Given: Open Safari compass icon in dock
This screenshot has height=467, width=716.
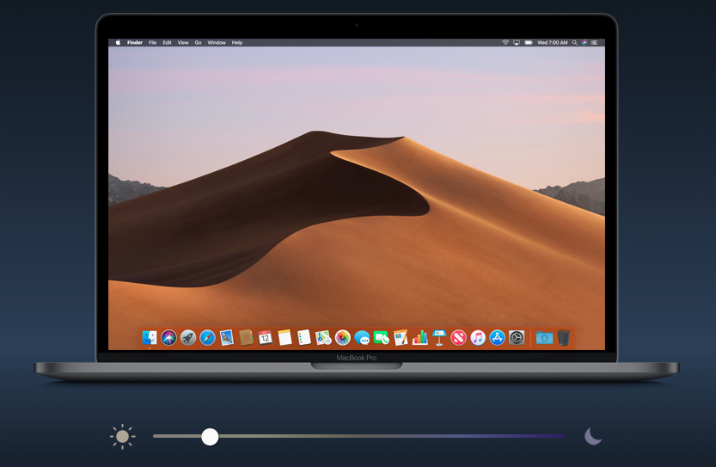Looking at the screenshot, I should click(x=208, y=337).
